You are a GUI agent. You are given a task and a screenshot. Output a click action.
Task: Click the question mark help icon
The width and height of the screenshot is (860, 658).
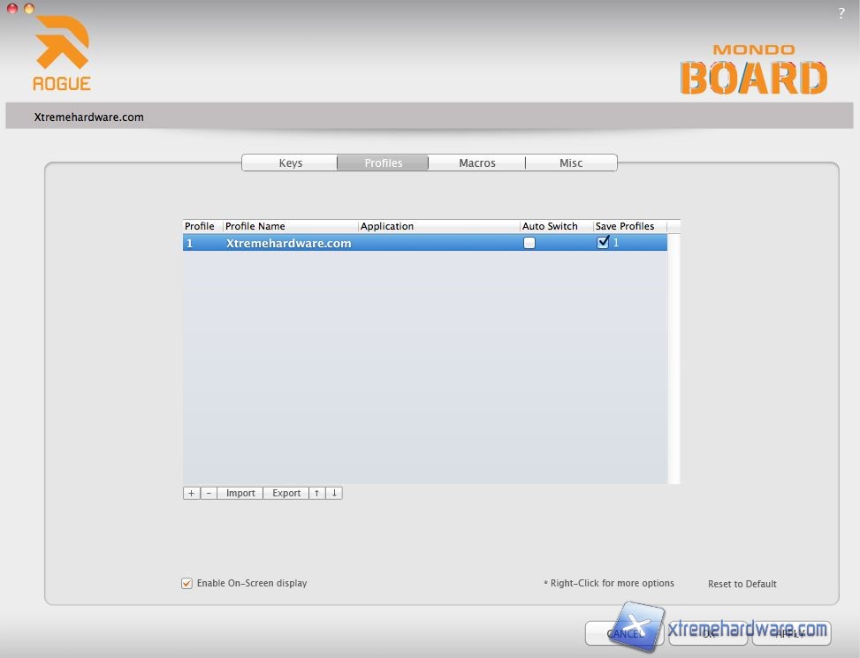[x=841, y=13]
